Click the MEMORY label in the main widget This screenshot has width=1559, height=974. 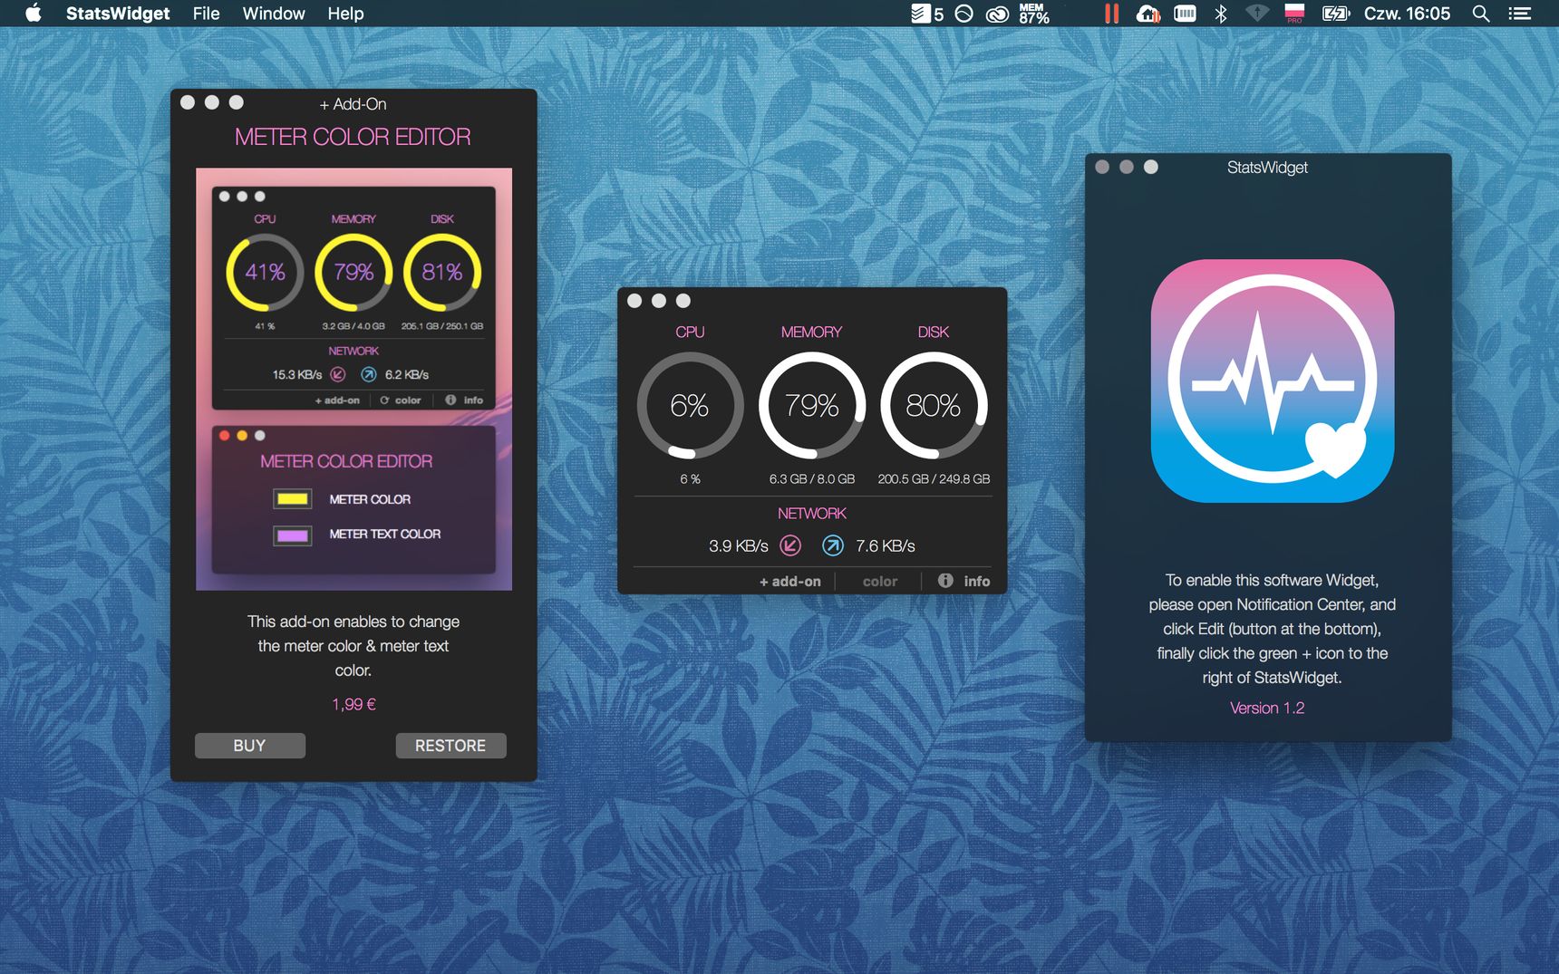click(x=812, y=332)
